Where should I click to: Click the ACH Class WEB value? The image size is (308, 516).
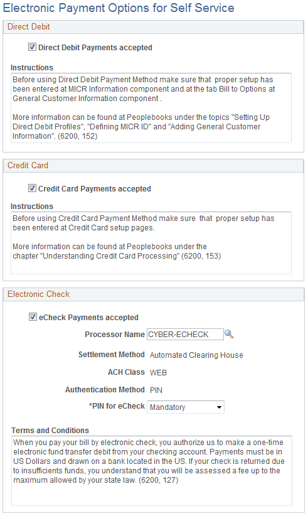tap(158, 372)
